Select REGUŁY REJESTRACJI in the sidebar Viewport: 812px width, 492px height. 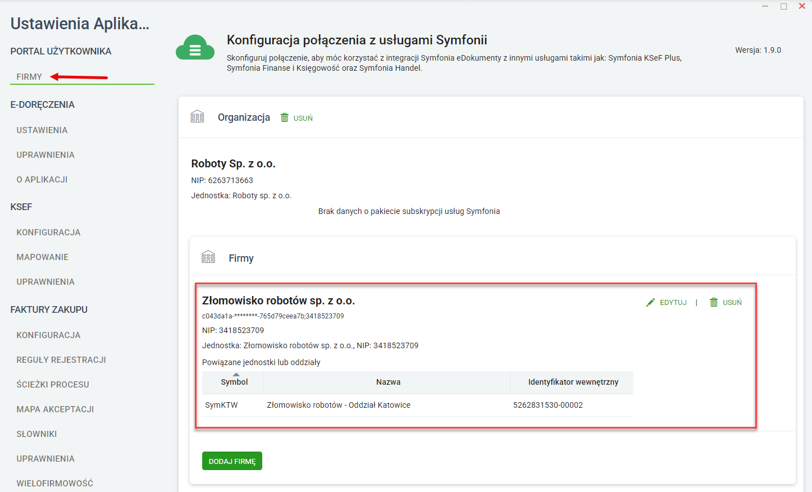pyautogui.click(x=61, y=360)
